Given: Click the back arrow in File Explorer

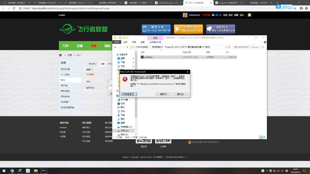Looking at the screenshot, I should pos(115,47).
